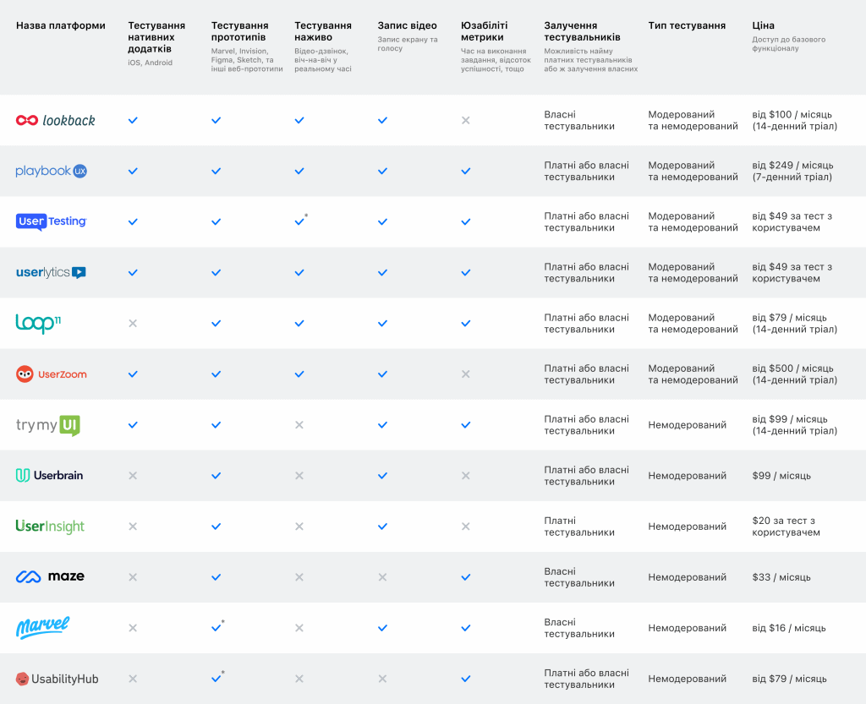Click playbook UX's video recording checkmark

[x=382, y=171]
